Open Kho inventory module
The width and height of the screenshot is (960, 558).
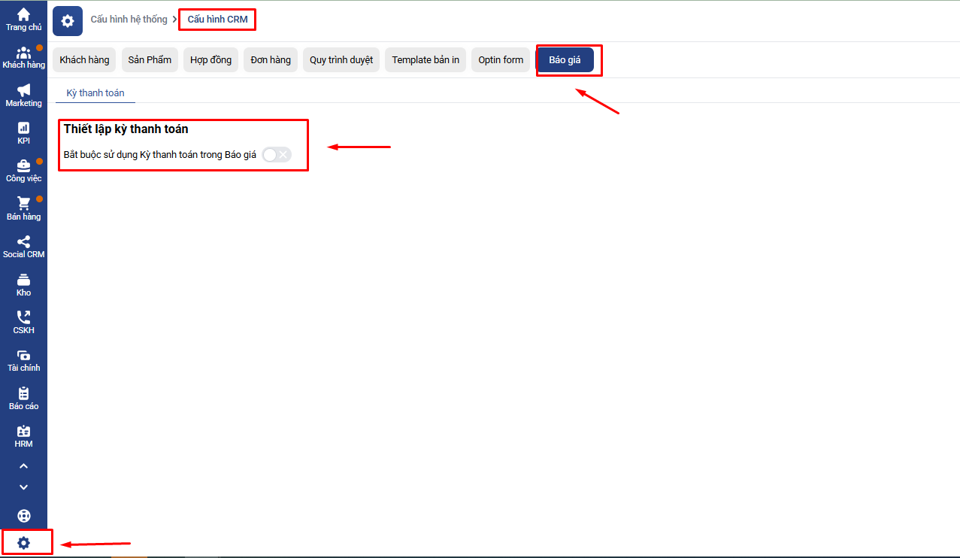point(23,284)
